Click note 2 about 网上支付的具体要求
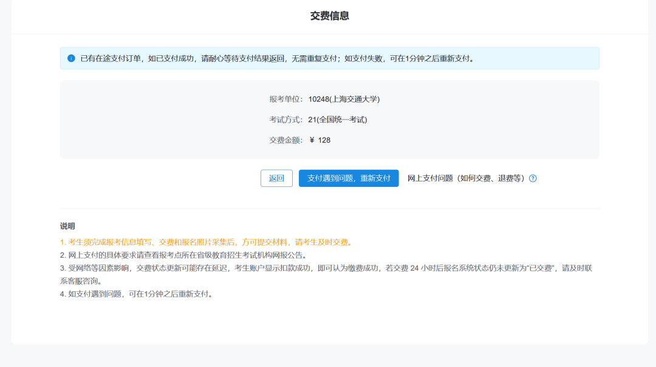The height and width of the screenshot is (367, 656). [185, 255]
